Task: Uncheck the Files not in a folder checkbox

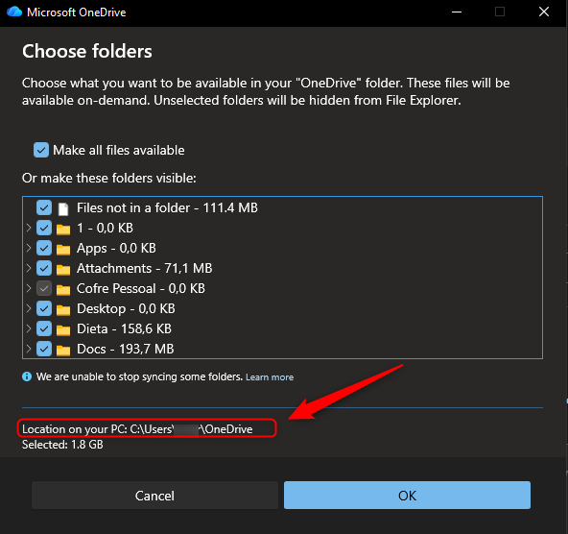Action: (x=44, y=208)
